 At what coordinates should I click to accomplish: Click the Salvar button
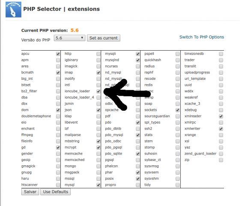(30, 192)
